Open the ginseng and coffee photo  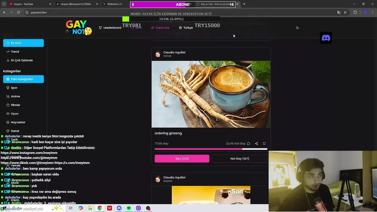[x=211, y=94]
